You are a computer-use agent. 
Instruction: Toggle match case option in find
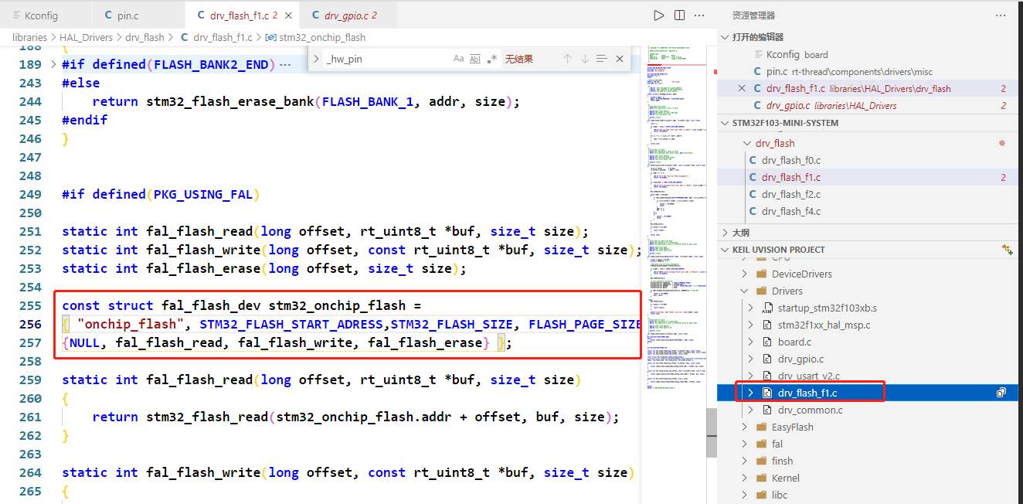[458, 59]
